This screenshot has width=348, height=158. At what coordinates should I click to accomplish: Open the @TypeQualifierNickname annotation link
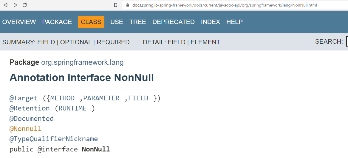click(53, 139)
